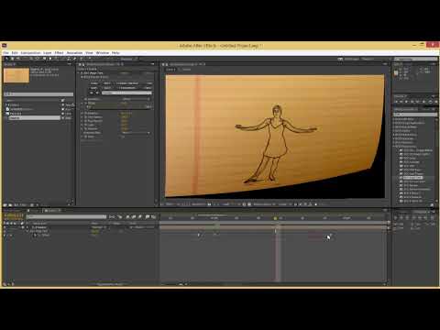Viewport: 440px width, 330px height.
Task: Select the Eraser tool
Action: (x=75, y=59)
